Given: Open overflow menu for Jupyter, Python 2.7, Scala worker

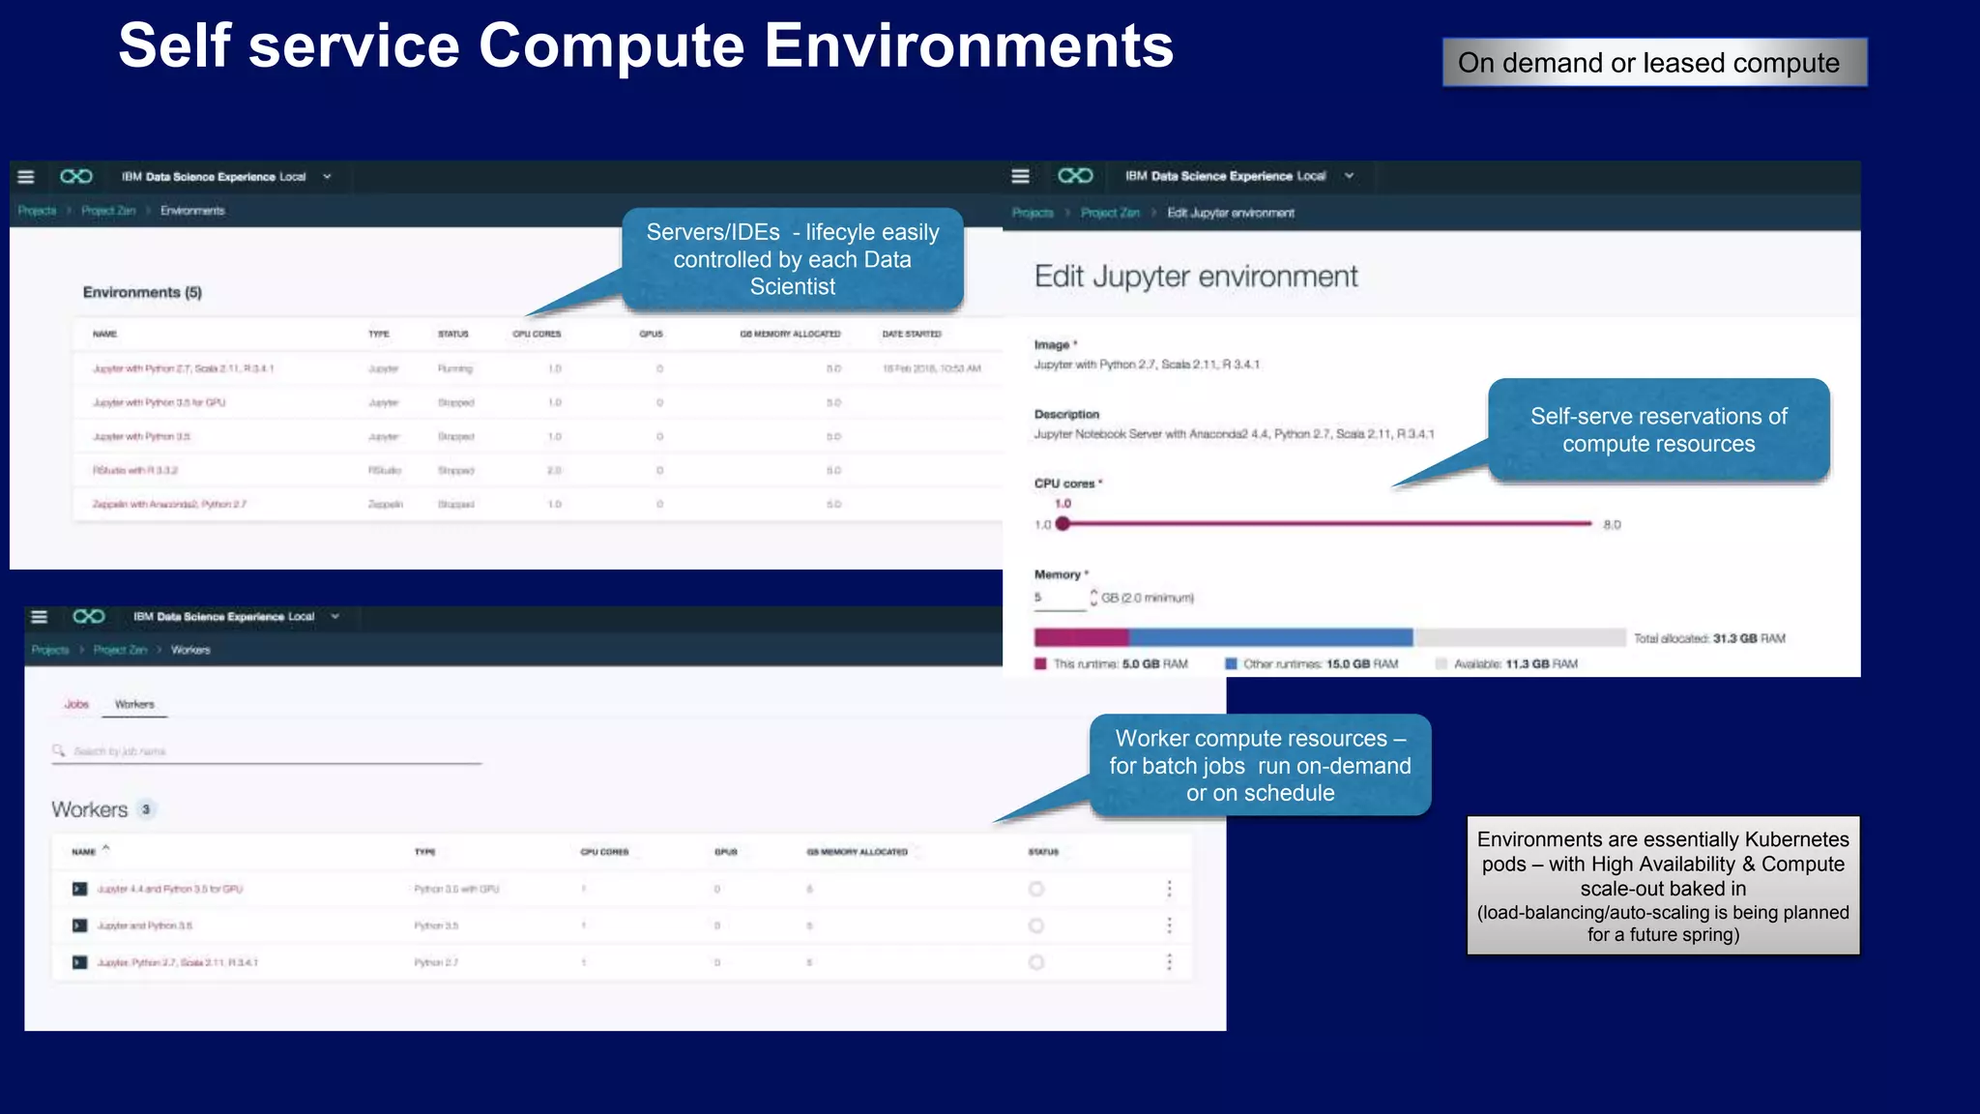Looking at the screenshot, I should (1170, 962).
